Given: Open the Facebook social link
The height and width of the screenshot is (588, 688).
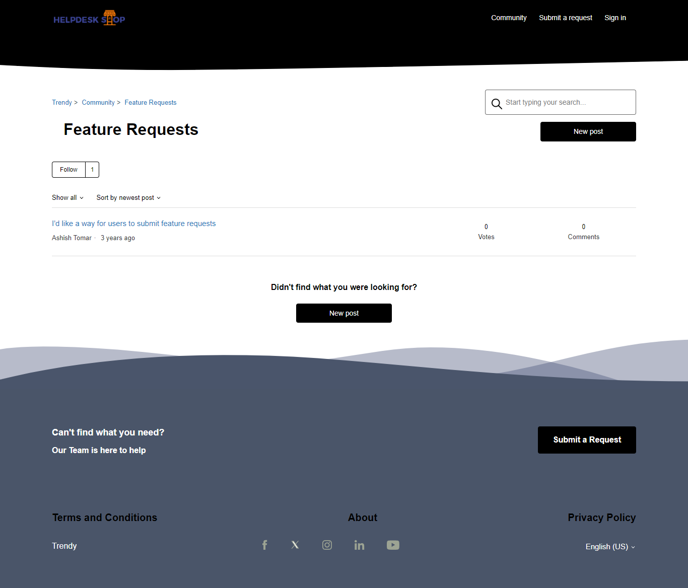Looking at the screenshot, I should (x=264, y=545).
